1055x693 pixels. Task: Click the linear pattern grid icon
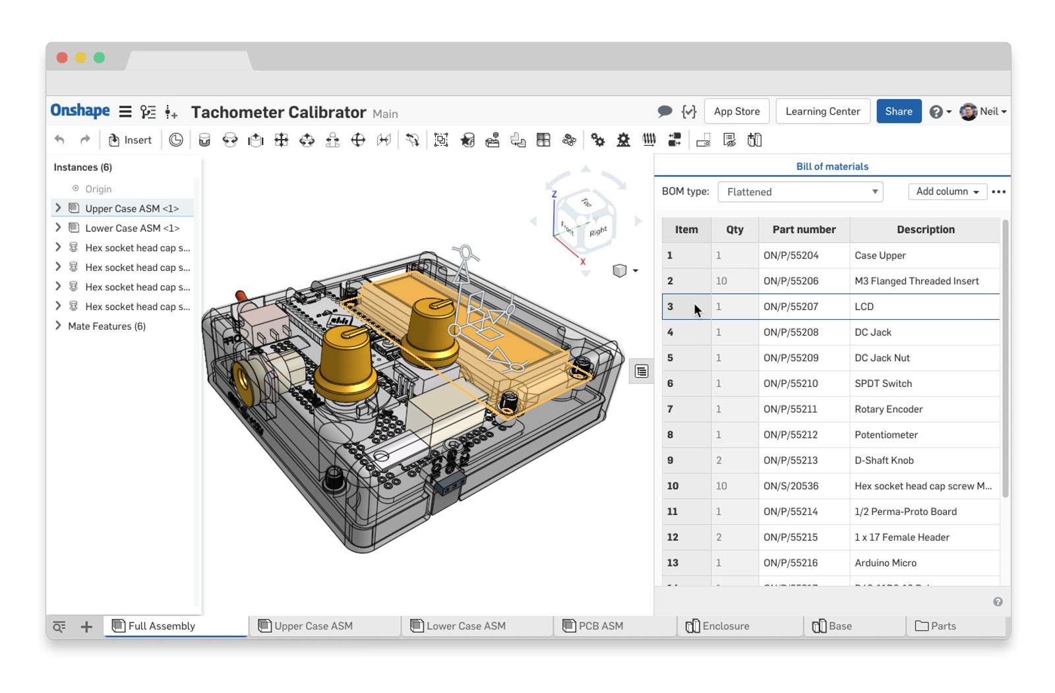point(543,140)
